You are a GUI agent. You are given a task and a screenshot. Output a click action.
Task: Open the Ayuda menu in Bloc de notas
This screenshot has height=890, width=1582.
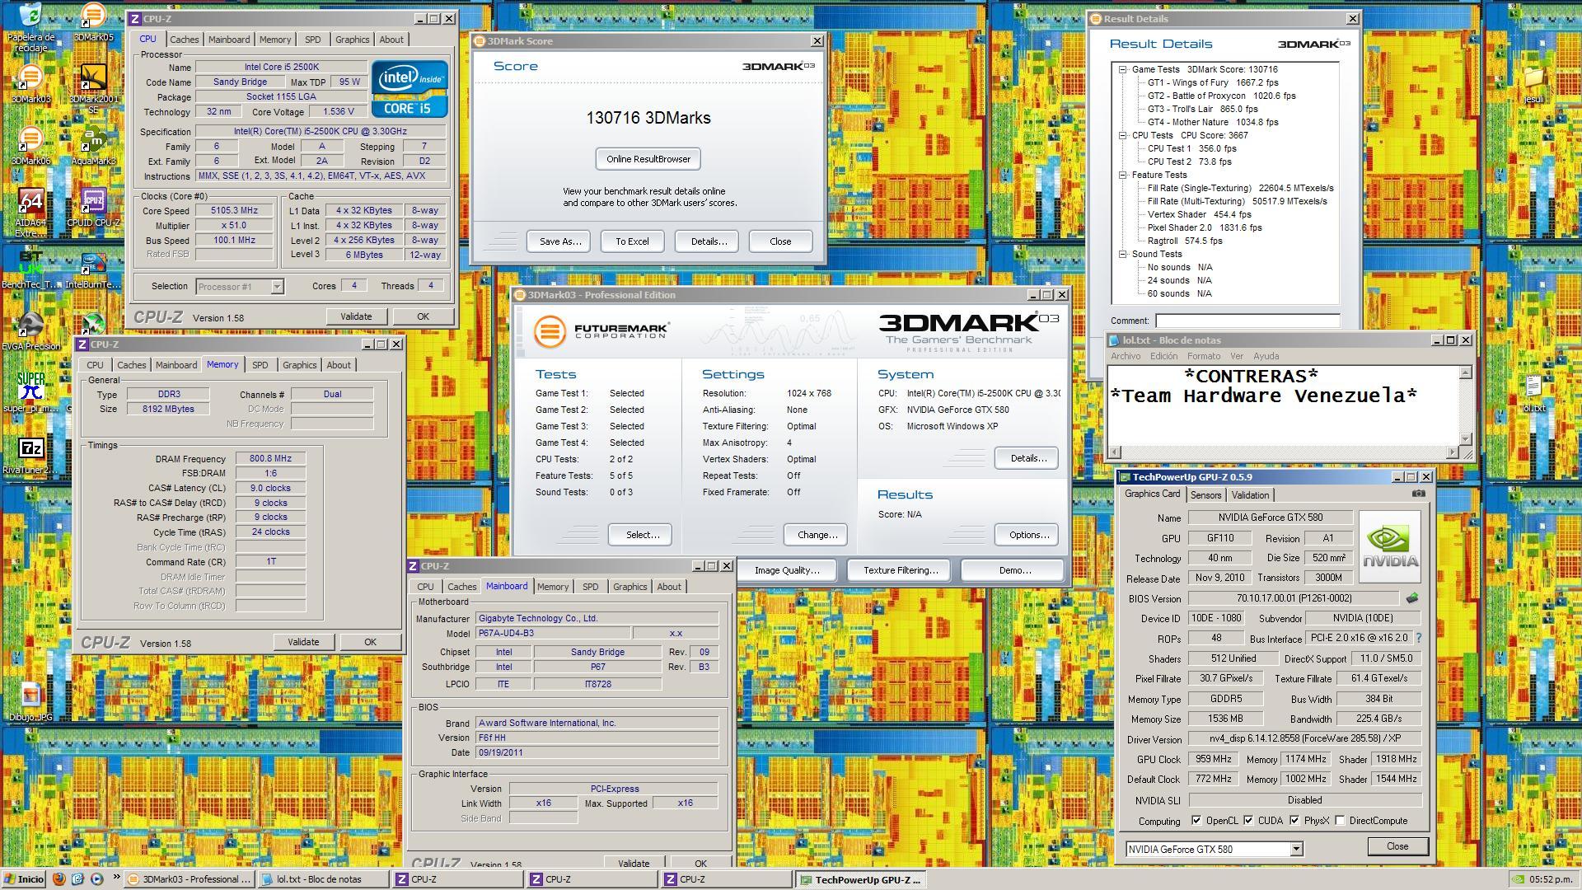pos(1266,356)
